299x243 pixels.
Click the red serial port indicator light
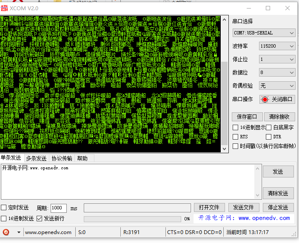[x=265, y=100]
